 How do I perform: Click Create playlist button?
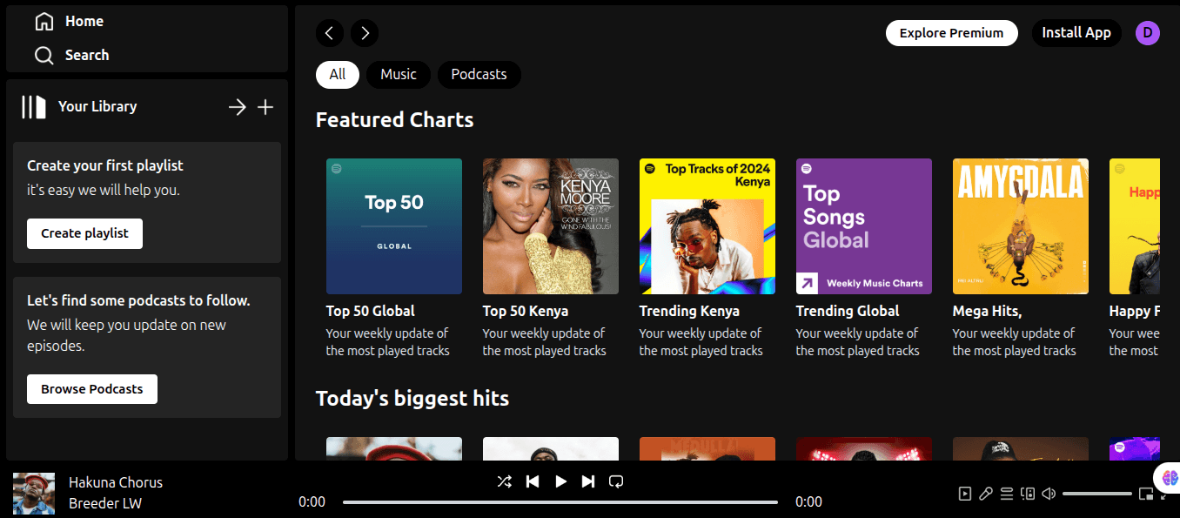point(84,233)
